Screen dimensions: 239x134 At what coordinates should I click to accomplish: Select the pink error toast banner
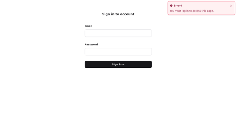click(201, 8)
